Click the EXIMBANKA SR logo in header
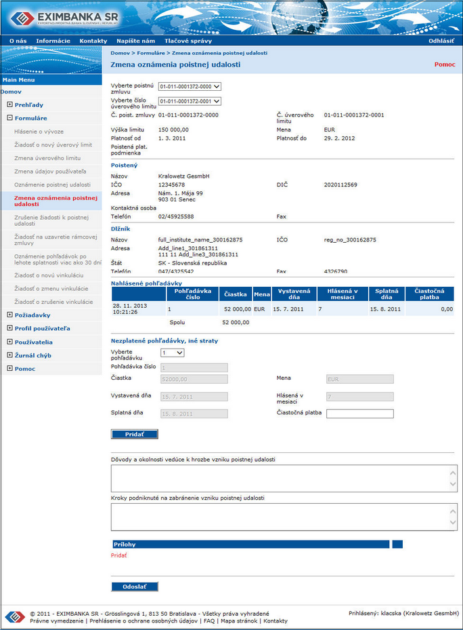Viewport: 463px width, 630px height. pos(64,18)
